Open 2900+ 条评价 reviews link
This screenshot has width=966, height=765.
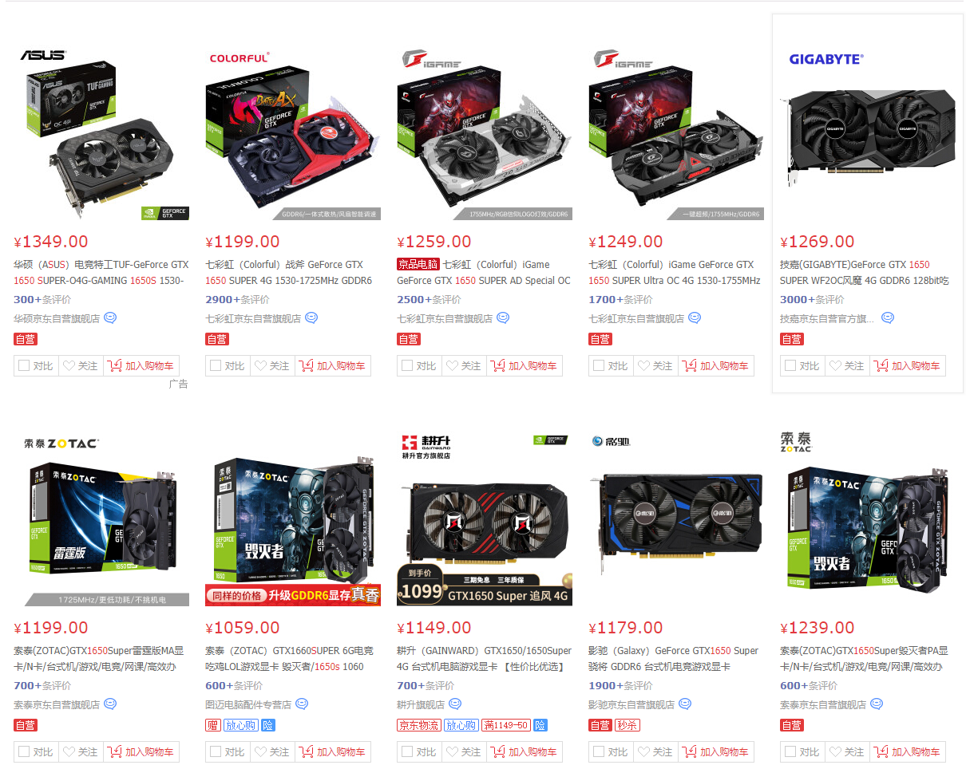tap(237, 300)
